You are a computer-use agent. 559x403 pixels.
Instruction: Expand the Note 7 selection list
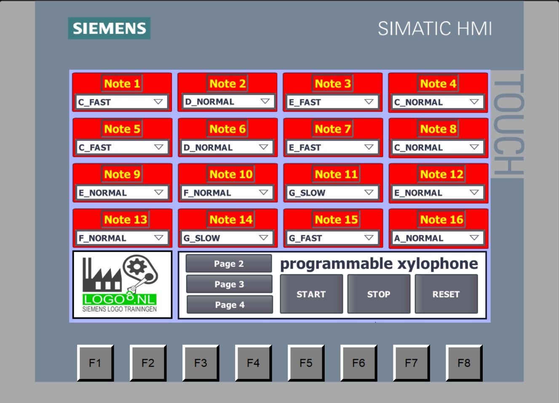pyautogui.click(x=332, y=147)
